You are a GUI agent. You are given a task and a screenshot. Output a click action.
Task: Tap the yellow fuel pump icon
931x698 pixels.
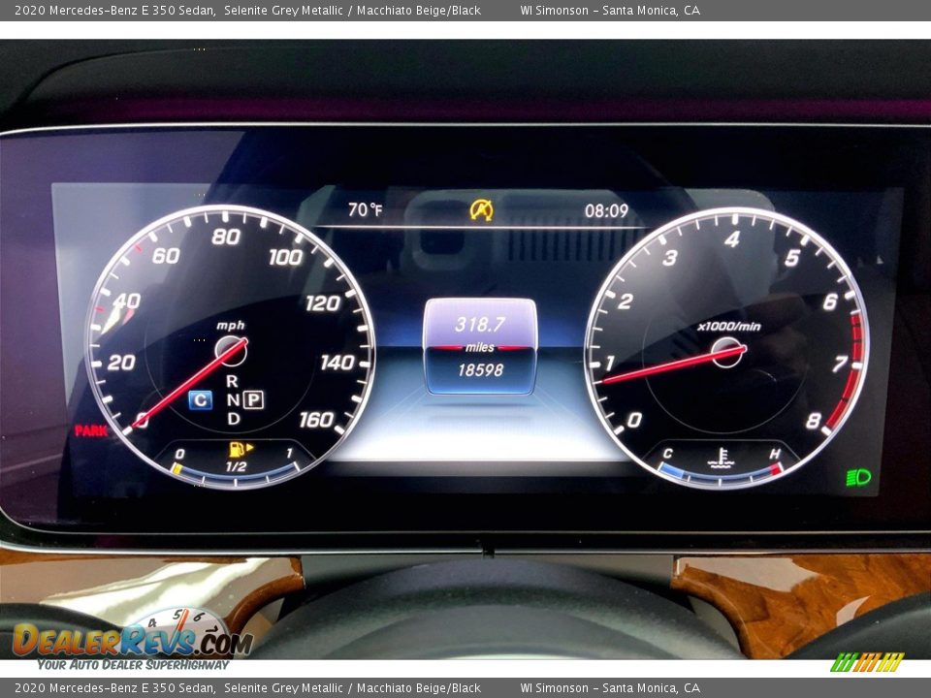tap(241, 449)
